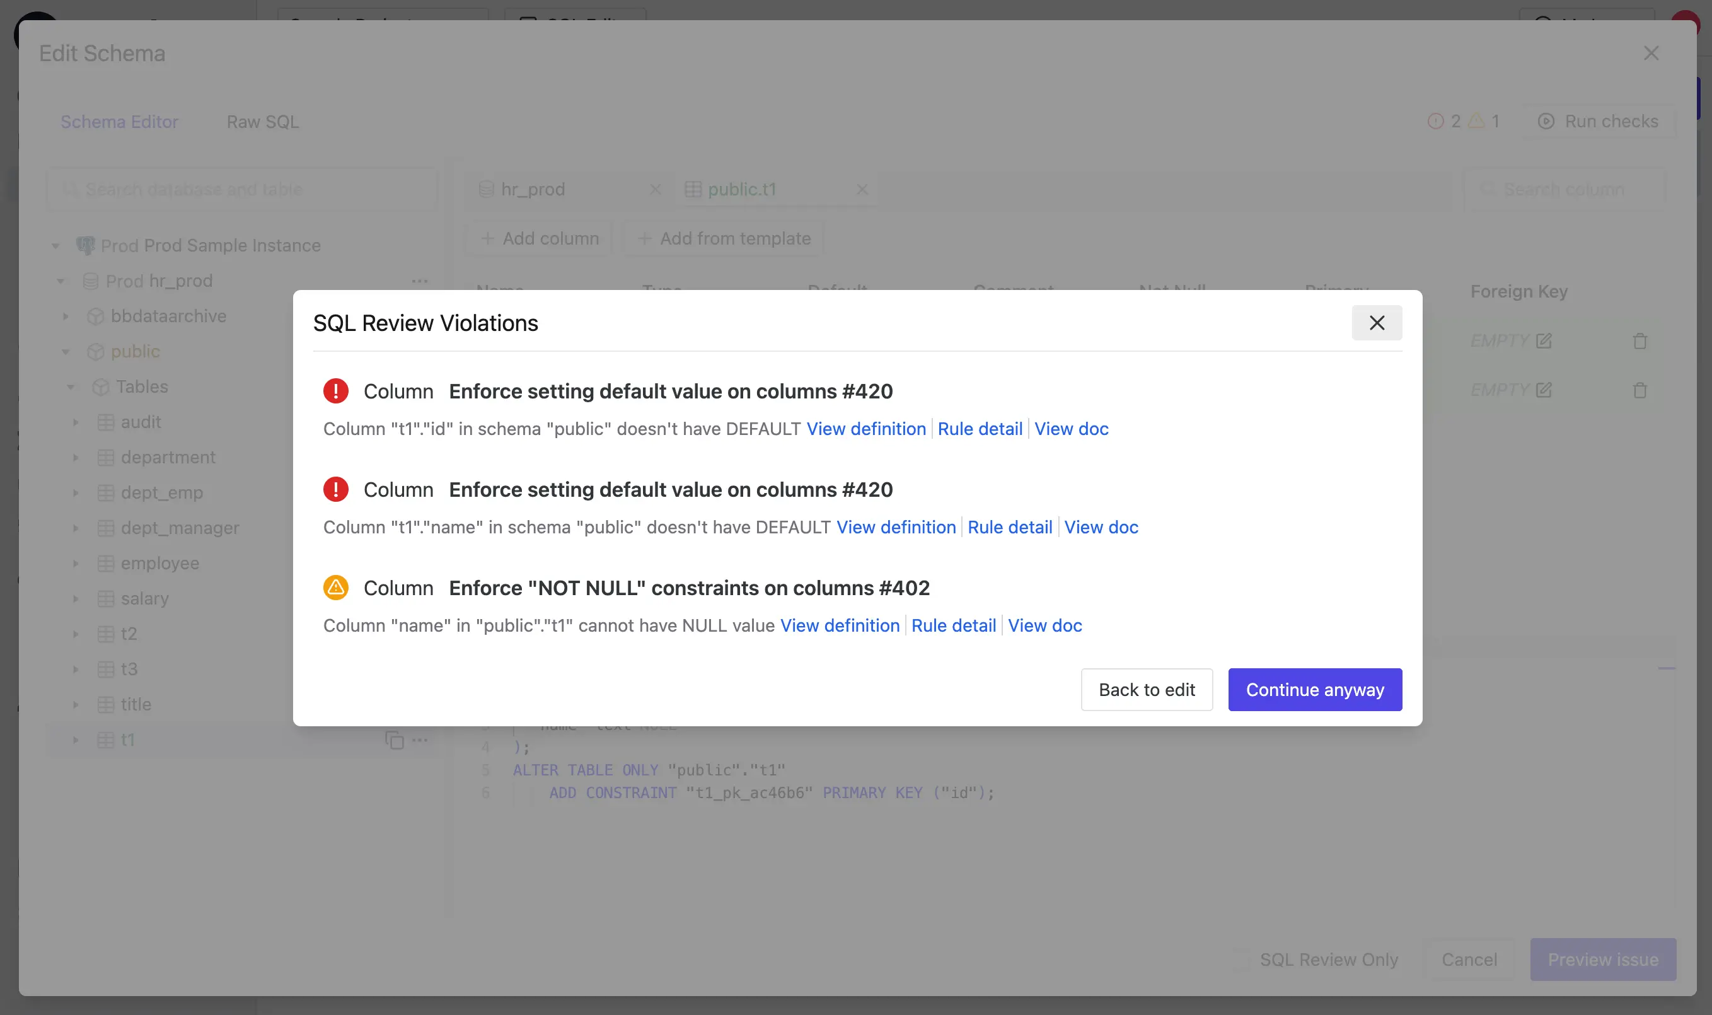Expand the salary table node
Viewport: 1712px width, 1015px height.
(x=76, y=598)
